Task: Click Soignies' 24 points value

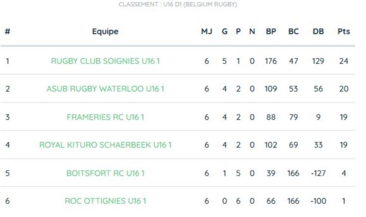Action: pos(344,61)
